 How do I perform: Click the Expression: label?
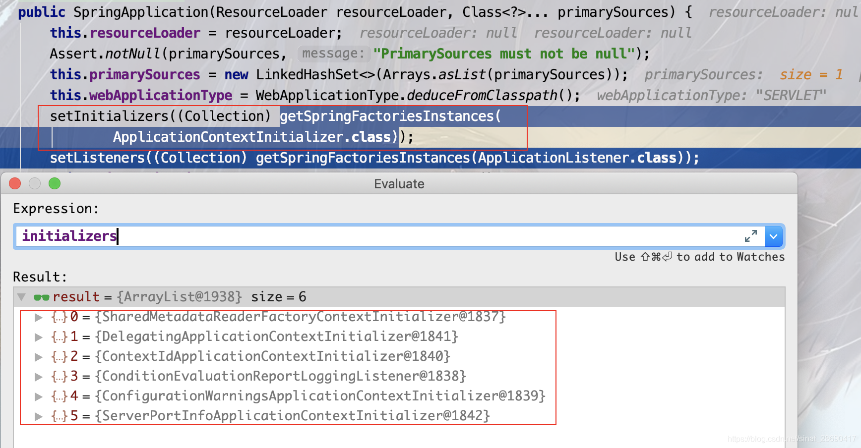56,209
